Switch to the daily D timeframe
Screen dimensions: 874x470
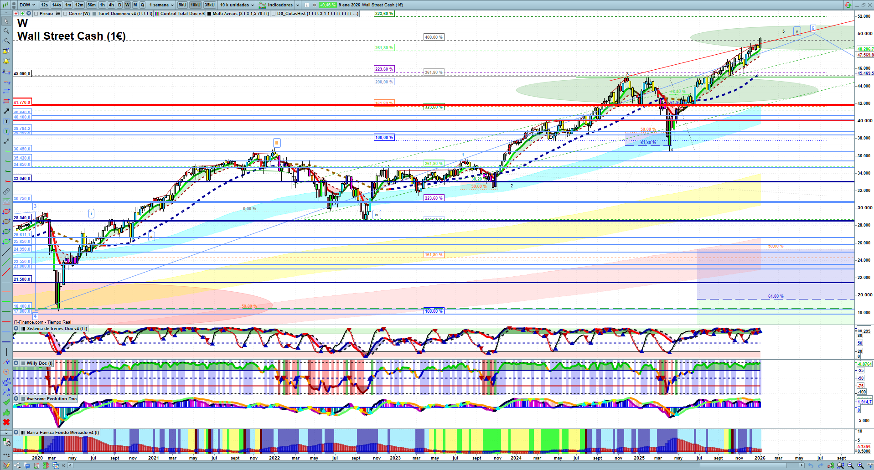(119, 5)
